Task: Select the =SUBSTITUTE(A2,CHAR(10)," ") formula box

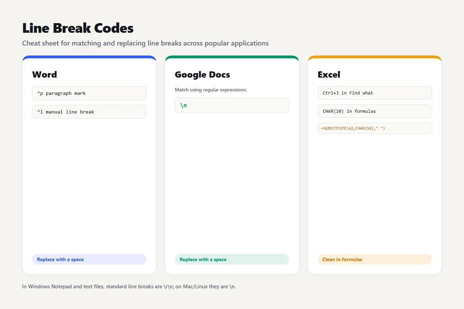Action: coord(375,128)
